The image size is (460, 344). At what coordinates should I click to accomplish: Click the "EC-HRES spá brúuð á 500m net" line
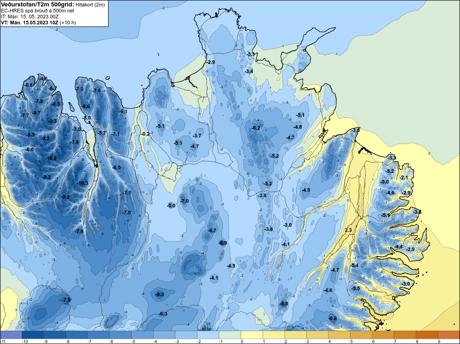(38, 11)
